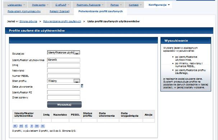Click into the Identyfikator PZ field
Viewport: 218px width, 140px height.
[64, 92]
